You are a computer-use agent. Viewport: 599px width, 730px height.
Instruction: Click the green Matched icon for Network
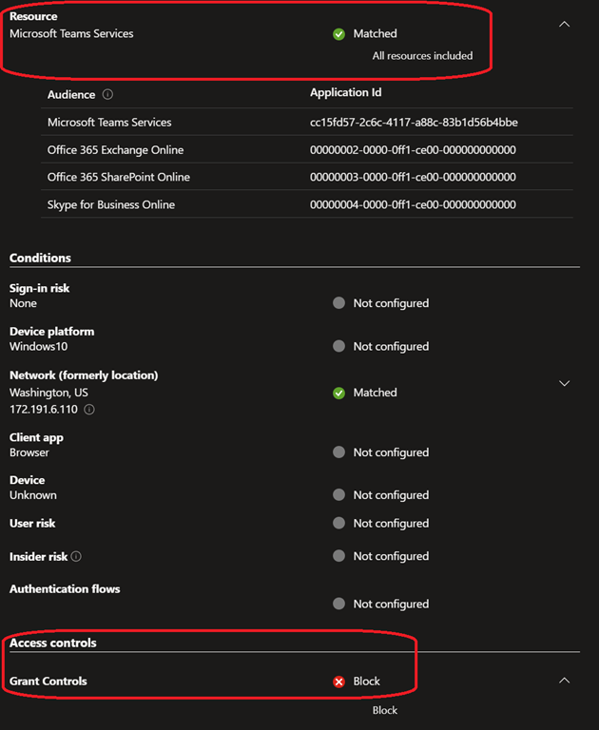(x=338, y=393)
